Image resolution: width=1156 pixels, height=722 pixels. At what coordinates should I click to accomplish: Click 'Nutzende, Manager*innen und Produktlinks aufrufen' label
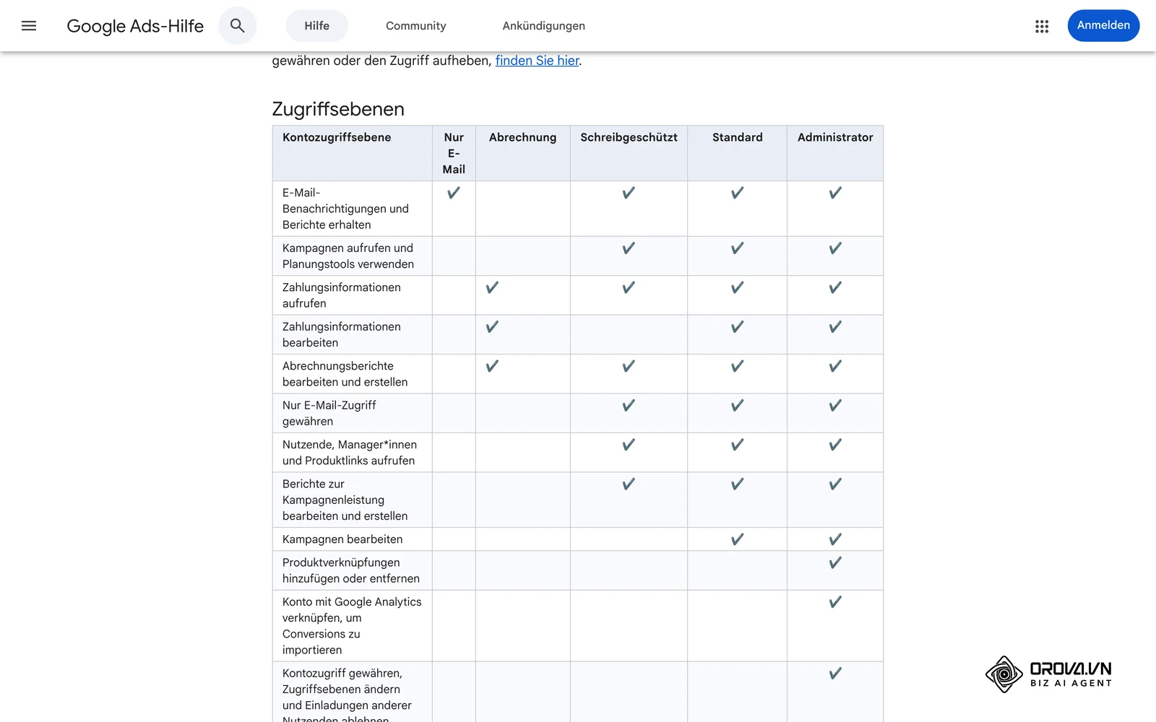[350, 453]
